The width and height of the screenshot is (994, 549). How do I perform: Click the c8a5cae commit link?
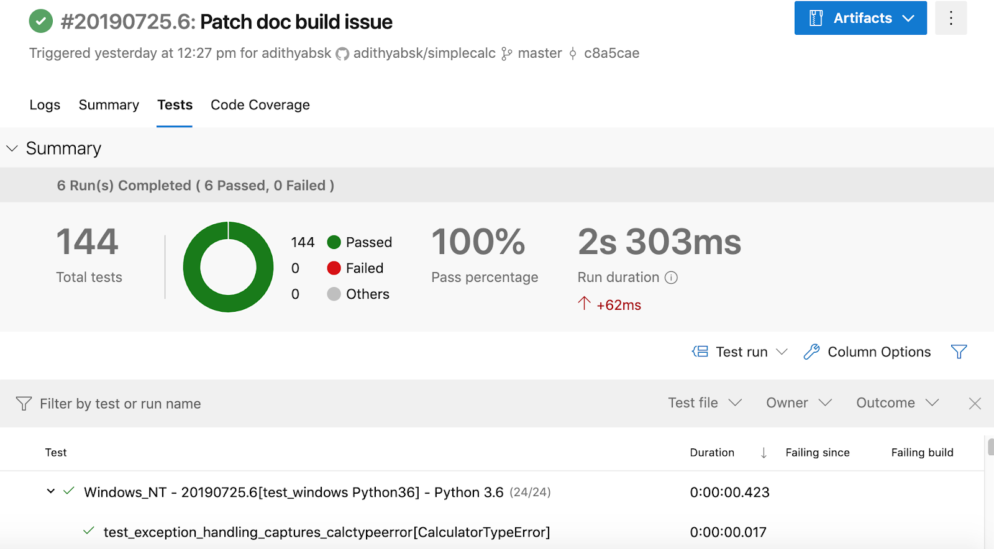pos(611,53)
